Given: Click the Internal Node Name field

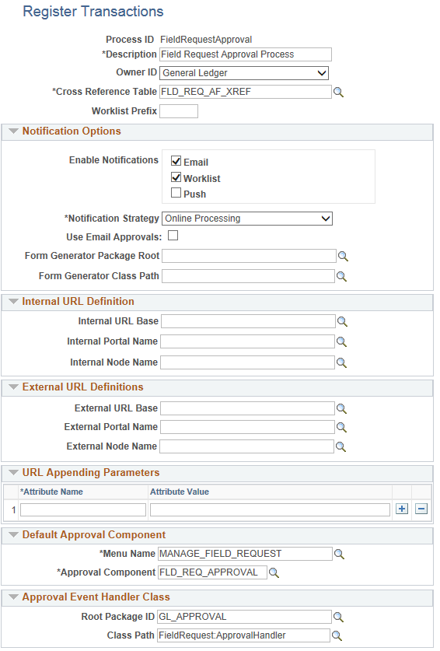Looking at the screenshot, I should (247, 362).
